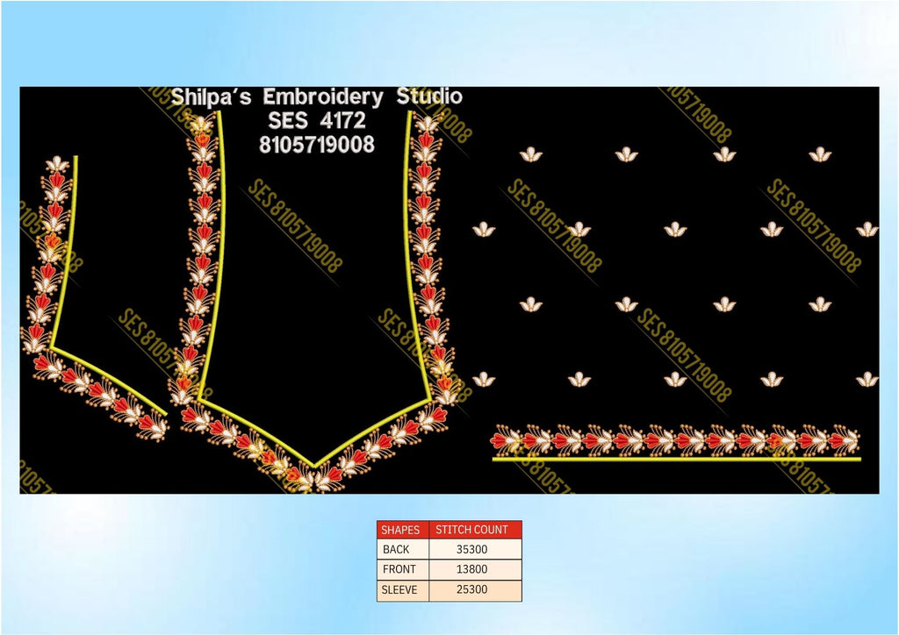Click the '13800' stitch count cell

click(x=475, y=569)
